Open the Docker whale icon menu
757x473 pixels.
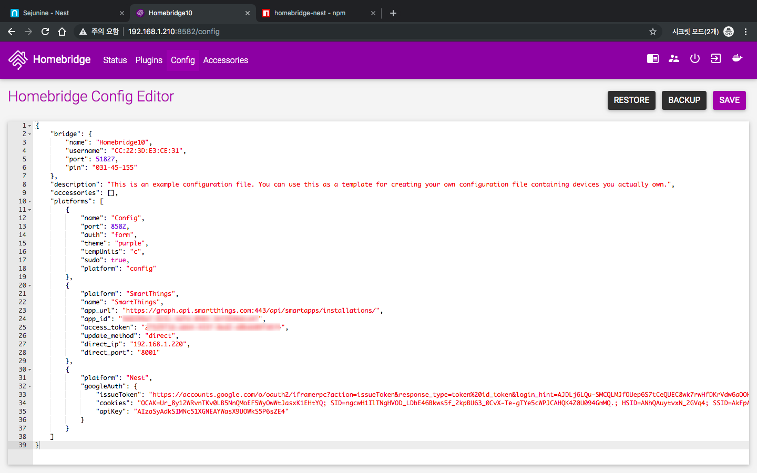pyautogui.click(x=738, y=59)
